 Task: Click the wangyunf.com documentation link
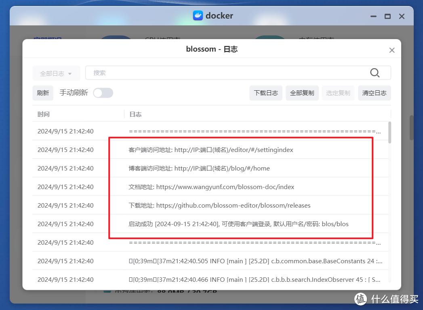223,187
